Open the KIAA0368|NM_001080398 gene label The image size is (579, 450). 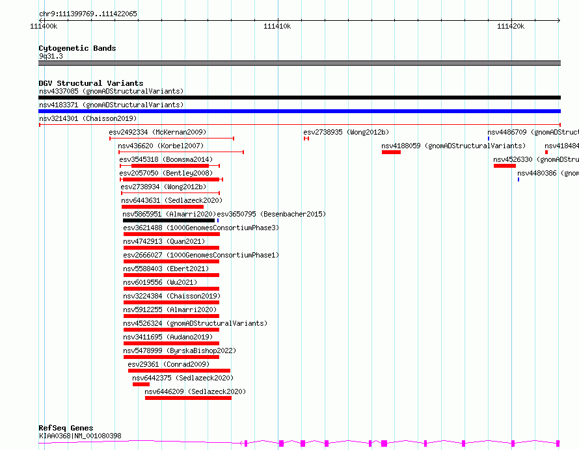point(80,436)
